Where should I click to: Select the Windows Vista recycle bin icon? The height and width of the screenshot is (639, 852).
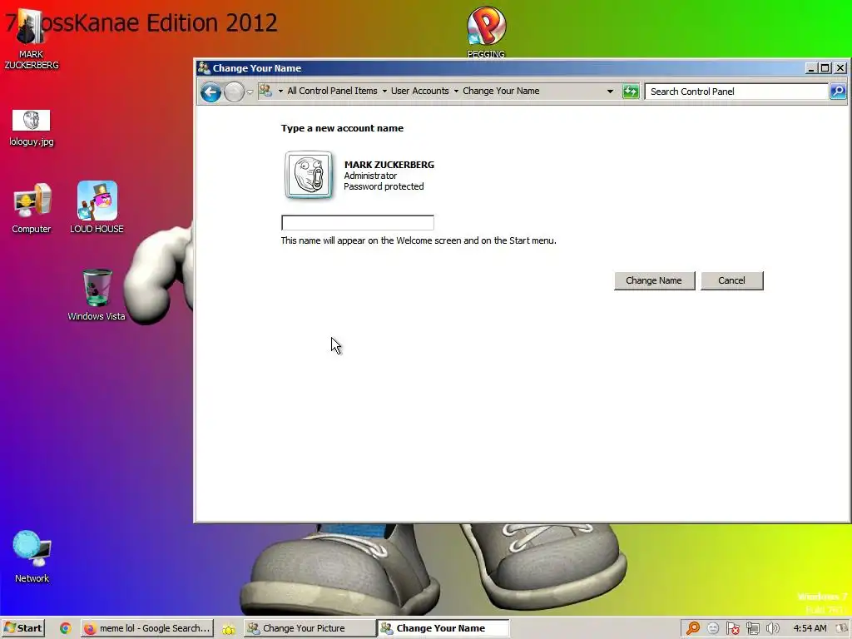click(x=97, y=295)
